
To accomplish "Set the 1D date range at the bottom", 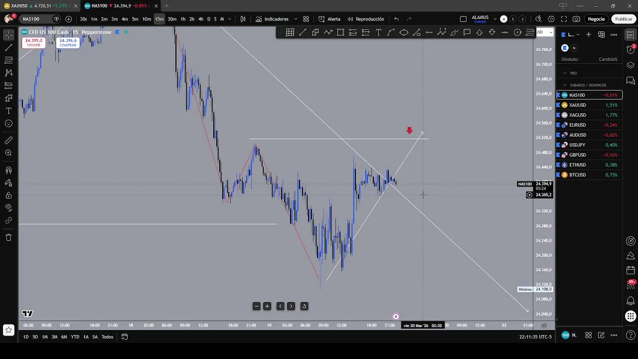I will click(x=26, y=337).
